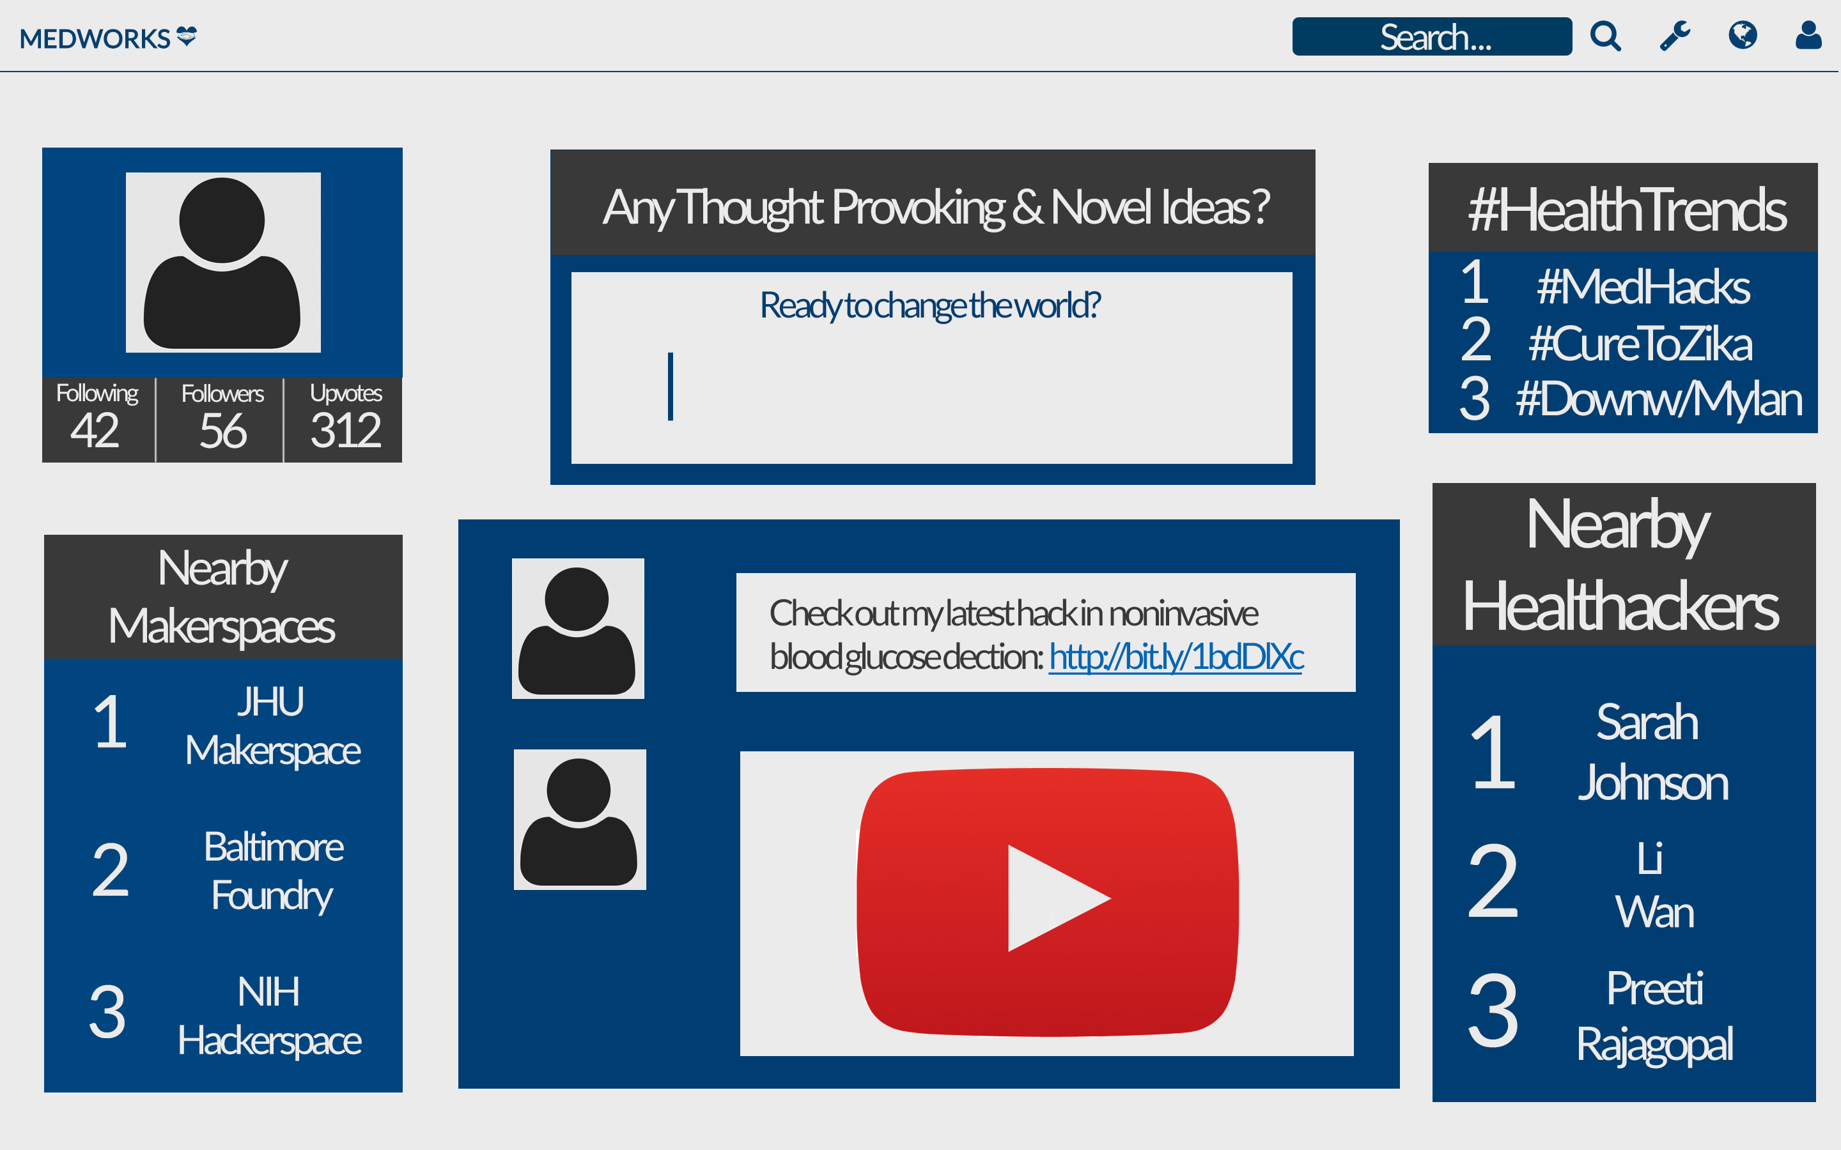1841x1150 pixels.
Task: Click the magnifying glass search icon
Action: point(1605,36)
